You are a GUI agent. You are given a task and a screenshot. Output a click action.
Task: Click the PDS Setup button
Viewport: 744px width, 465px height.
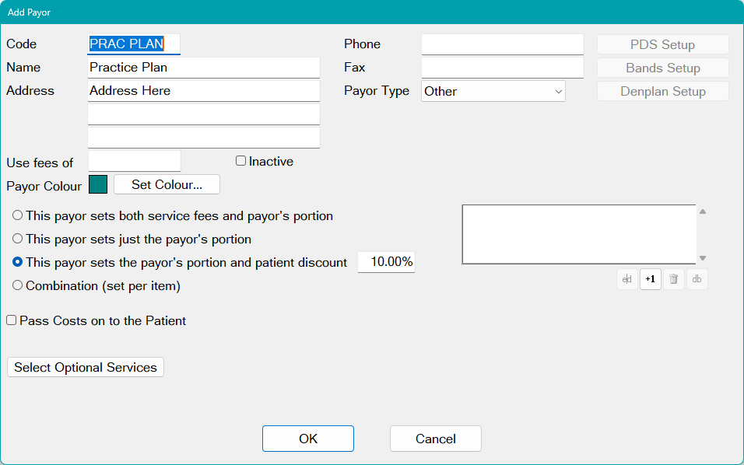click(x=663, y=44)
